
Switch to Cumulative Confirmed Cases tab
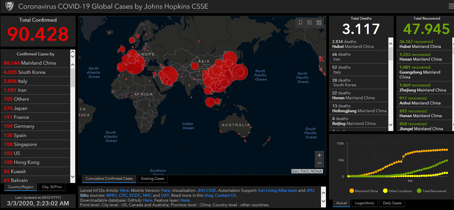tap(109, 179)
